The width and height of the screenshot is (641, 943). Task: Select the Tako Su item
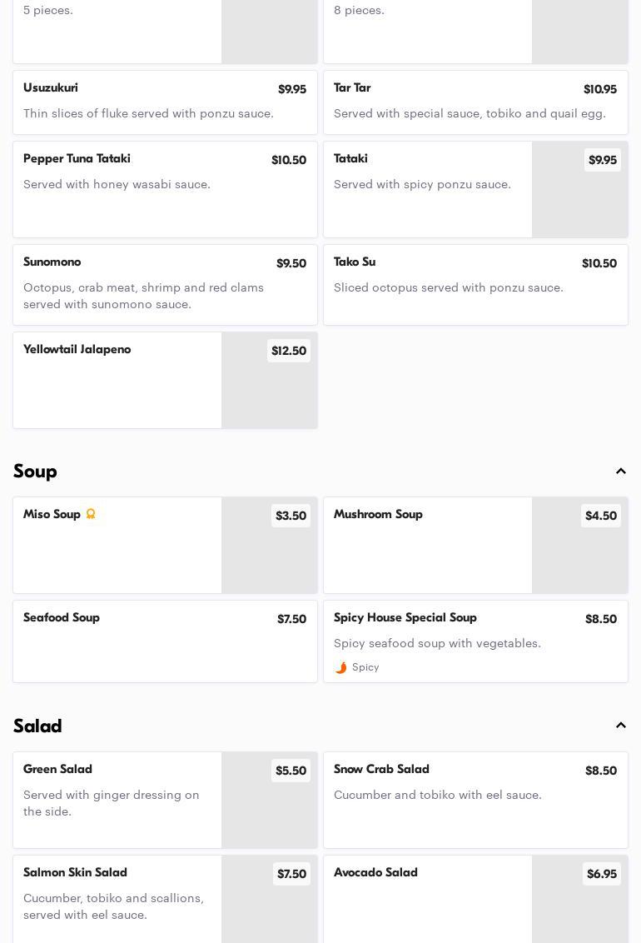(476, 284)
